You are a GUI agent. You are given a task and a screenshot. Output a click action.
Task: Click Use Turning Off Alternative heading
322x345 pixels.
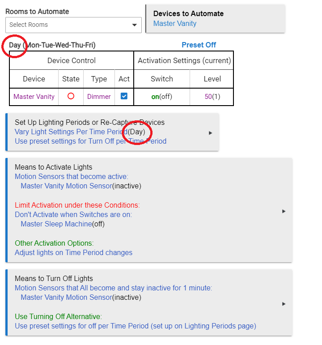coord(58,316)
